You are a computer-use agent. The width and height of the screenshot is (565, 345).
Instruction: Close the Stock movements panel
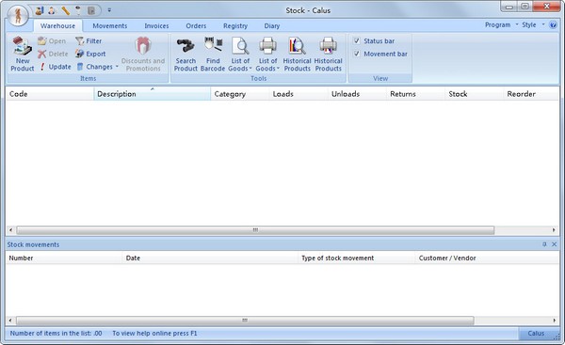tap(555, 244)
